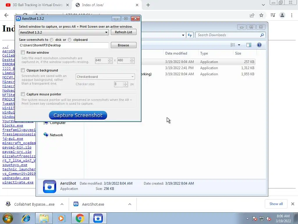Click the large AeroShot icon in details pane
Image resolution: width=298 pixels, height=224 pixels.
pos(49,186)
